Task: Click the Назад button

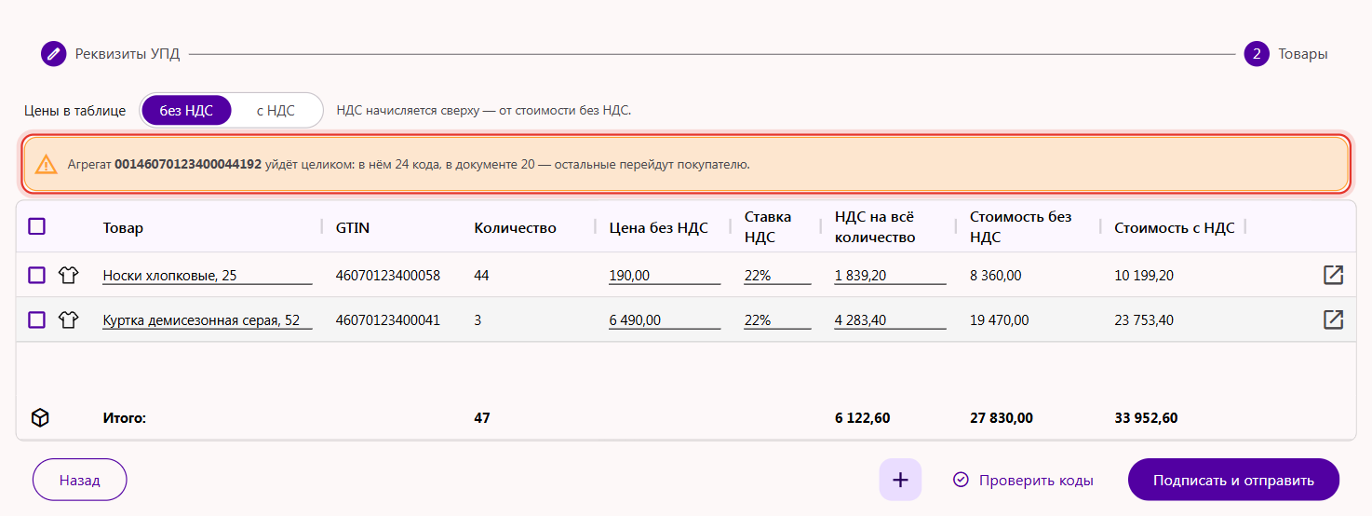Action: [80, 480]
